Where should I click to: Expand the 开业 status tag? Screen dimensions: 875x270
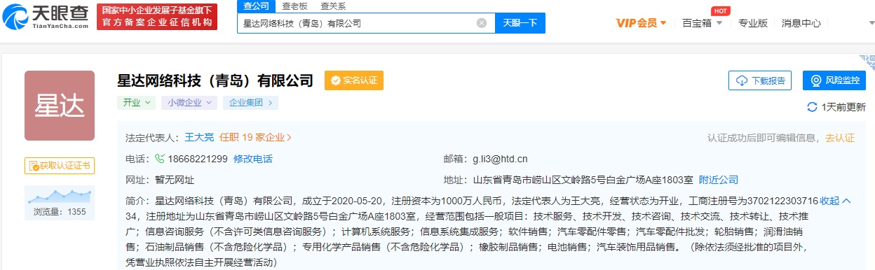(x=136, y=103)
